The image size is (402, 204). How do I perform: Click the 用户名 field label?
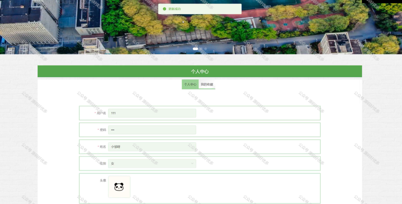coord(101,113)
